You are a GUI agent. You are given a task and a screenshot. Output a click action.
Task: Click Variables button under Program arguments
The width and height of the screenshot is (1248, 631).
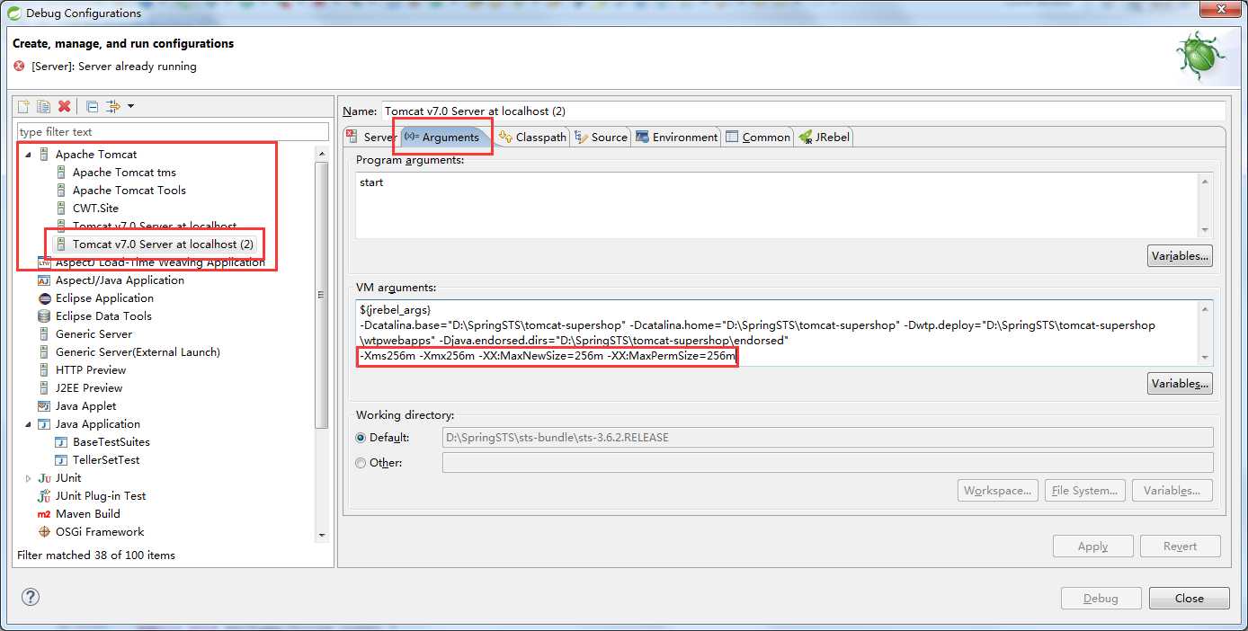click(x=1180, y=256)
